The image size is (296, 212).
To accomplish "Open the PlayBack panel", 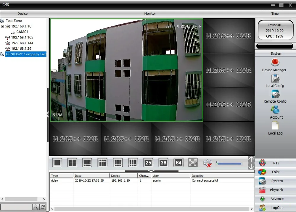I will pyautogui.click(x=275, y=190).
